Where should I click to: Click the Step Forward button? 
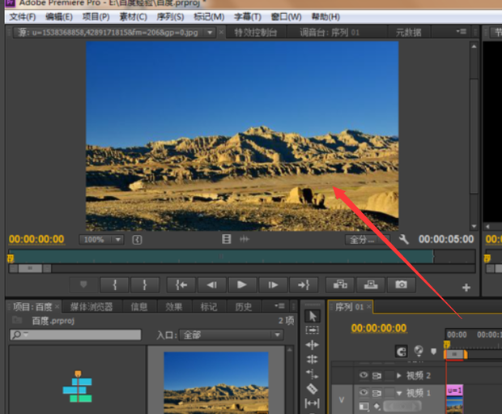274,284
